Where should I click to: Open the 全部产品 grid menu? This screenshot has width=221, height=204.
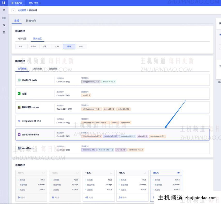pos(17,3)
